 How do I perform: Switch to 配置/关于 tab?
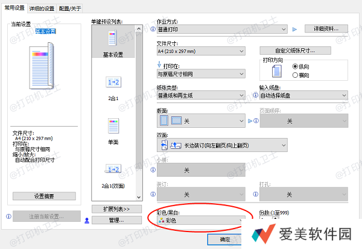coord(70,8)
